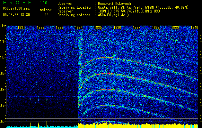This screenshot has height=128, width=202.
Task: Click the 0.7 kHz frequency tick label
Action: tap(3, 106)
